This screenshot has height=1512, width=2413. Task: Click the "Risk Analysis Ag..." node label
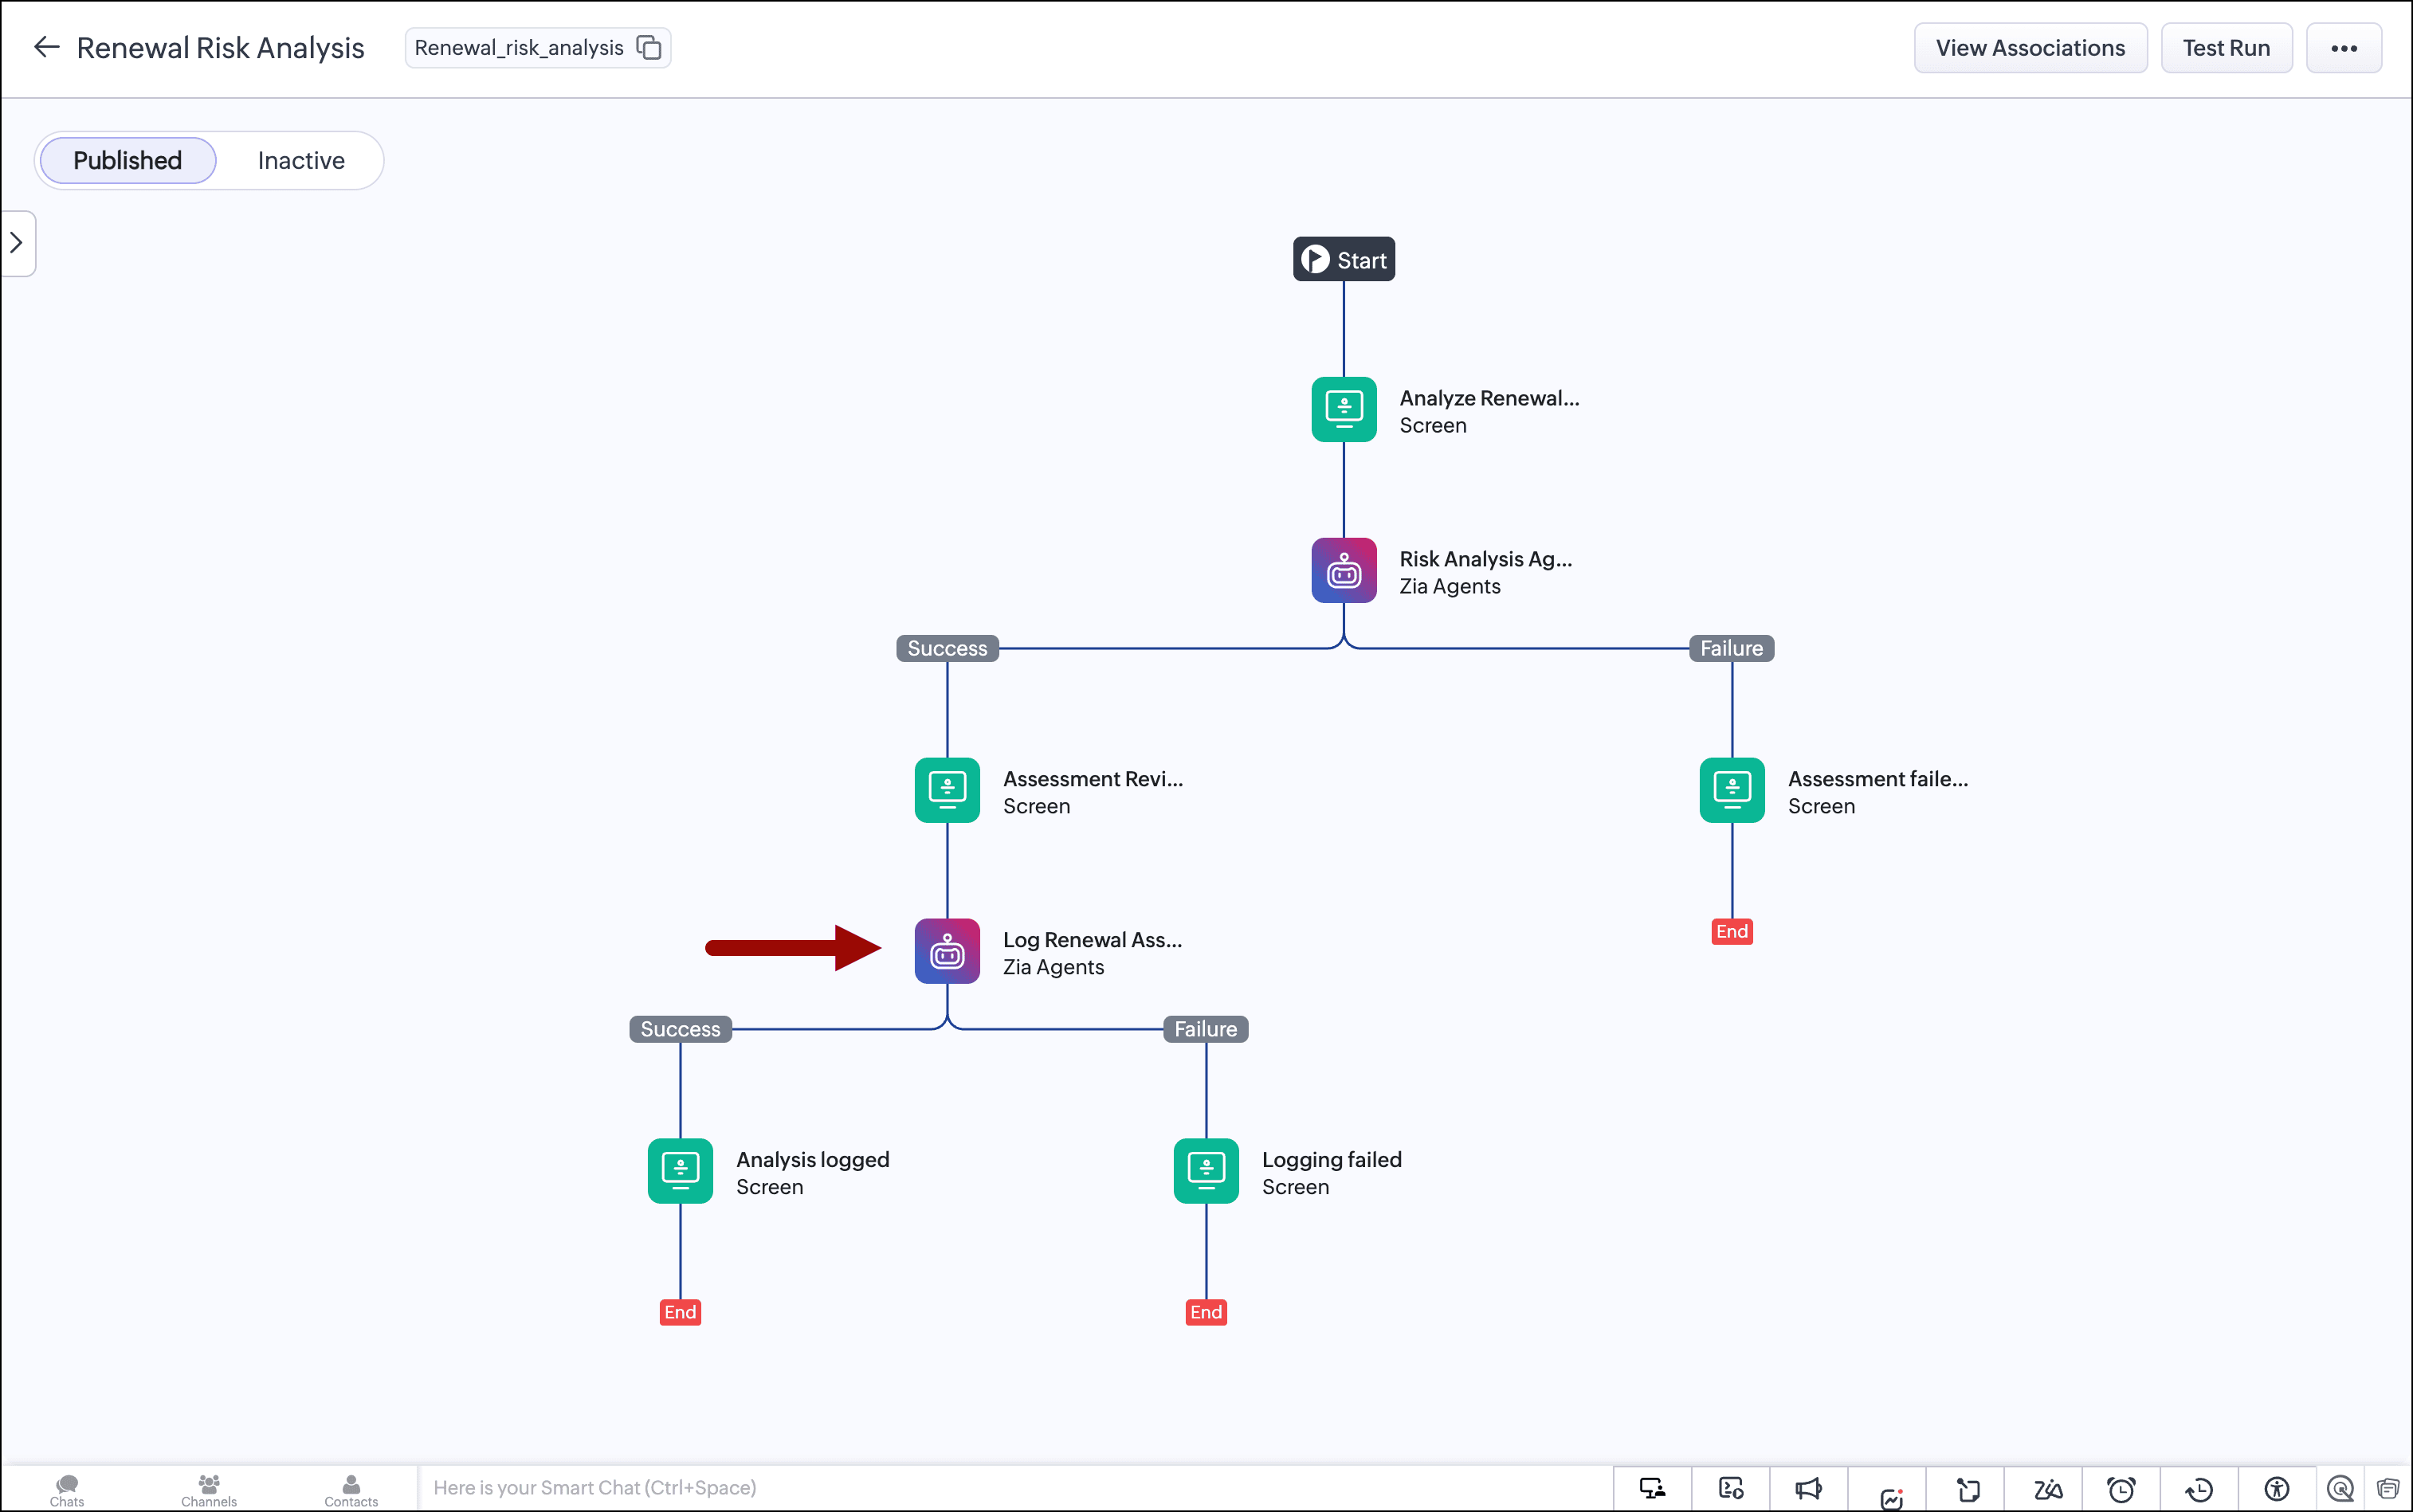click(x=1485, y=559)
